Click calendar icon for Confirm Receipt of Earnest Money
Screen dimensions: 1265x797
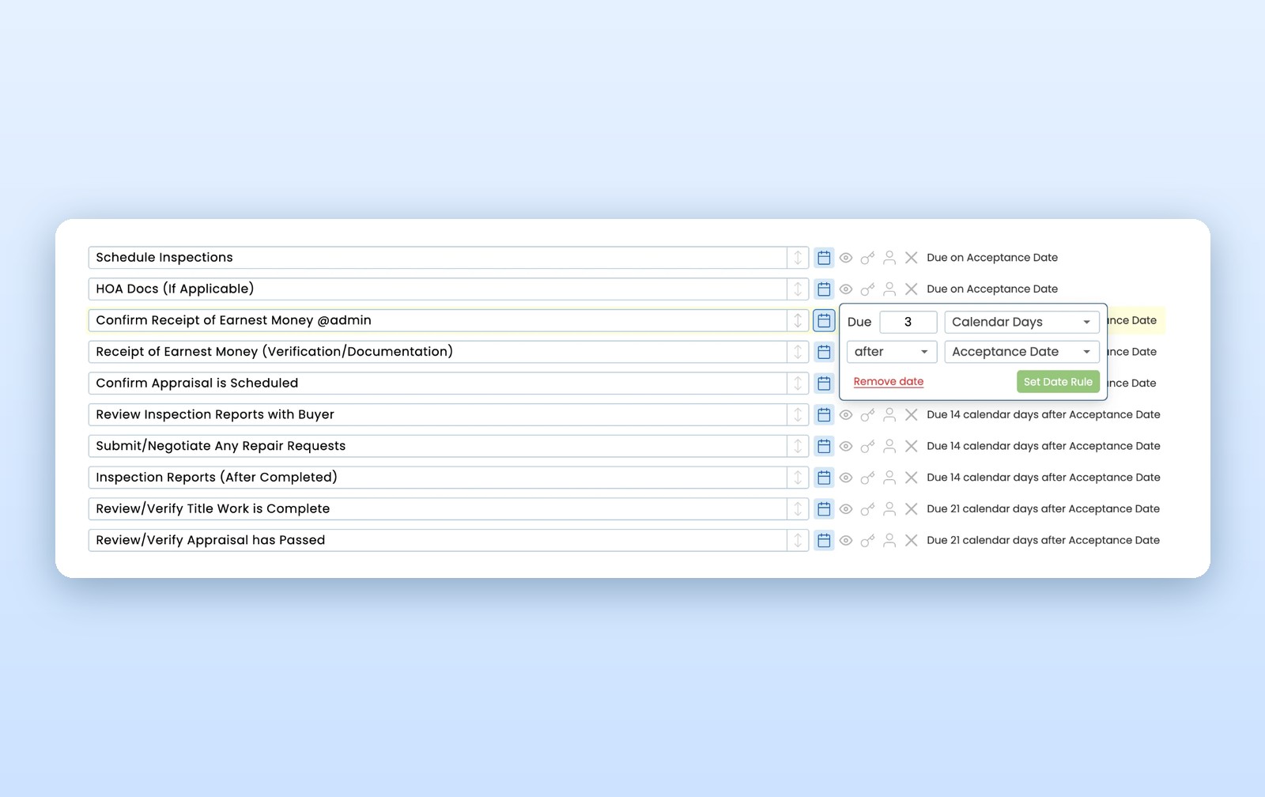point(824,320)
